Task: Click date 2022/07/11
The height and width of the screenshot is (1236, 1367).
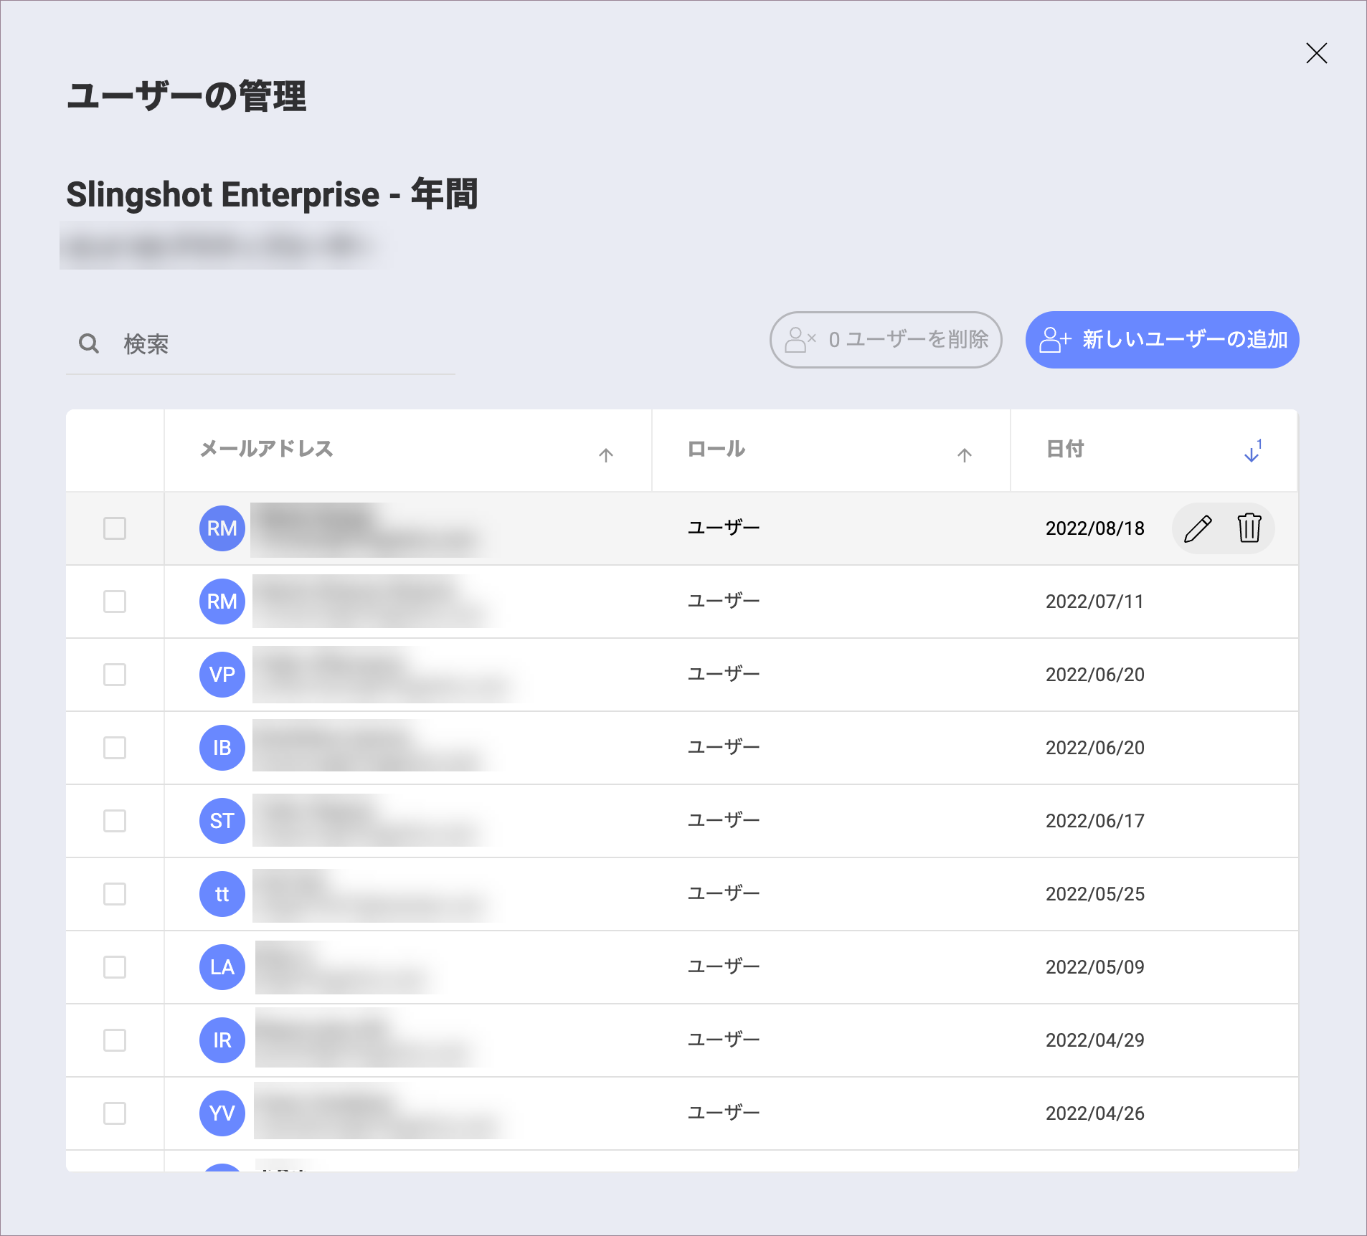Action: click(x=1095, y=602)
